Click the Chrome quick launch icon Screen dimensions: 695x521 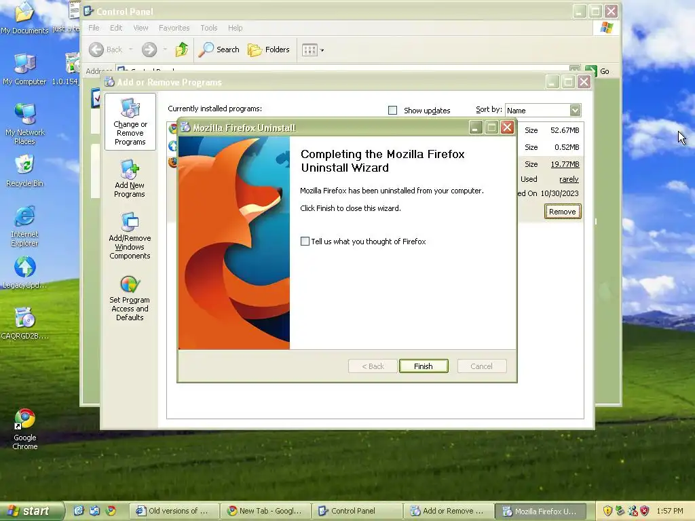click(111, 511)
